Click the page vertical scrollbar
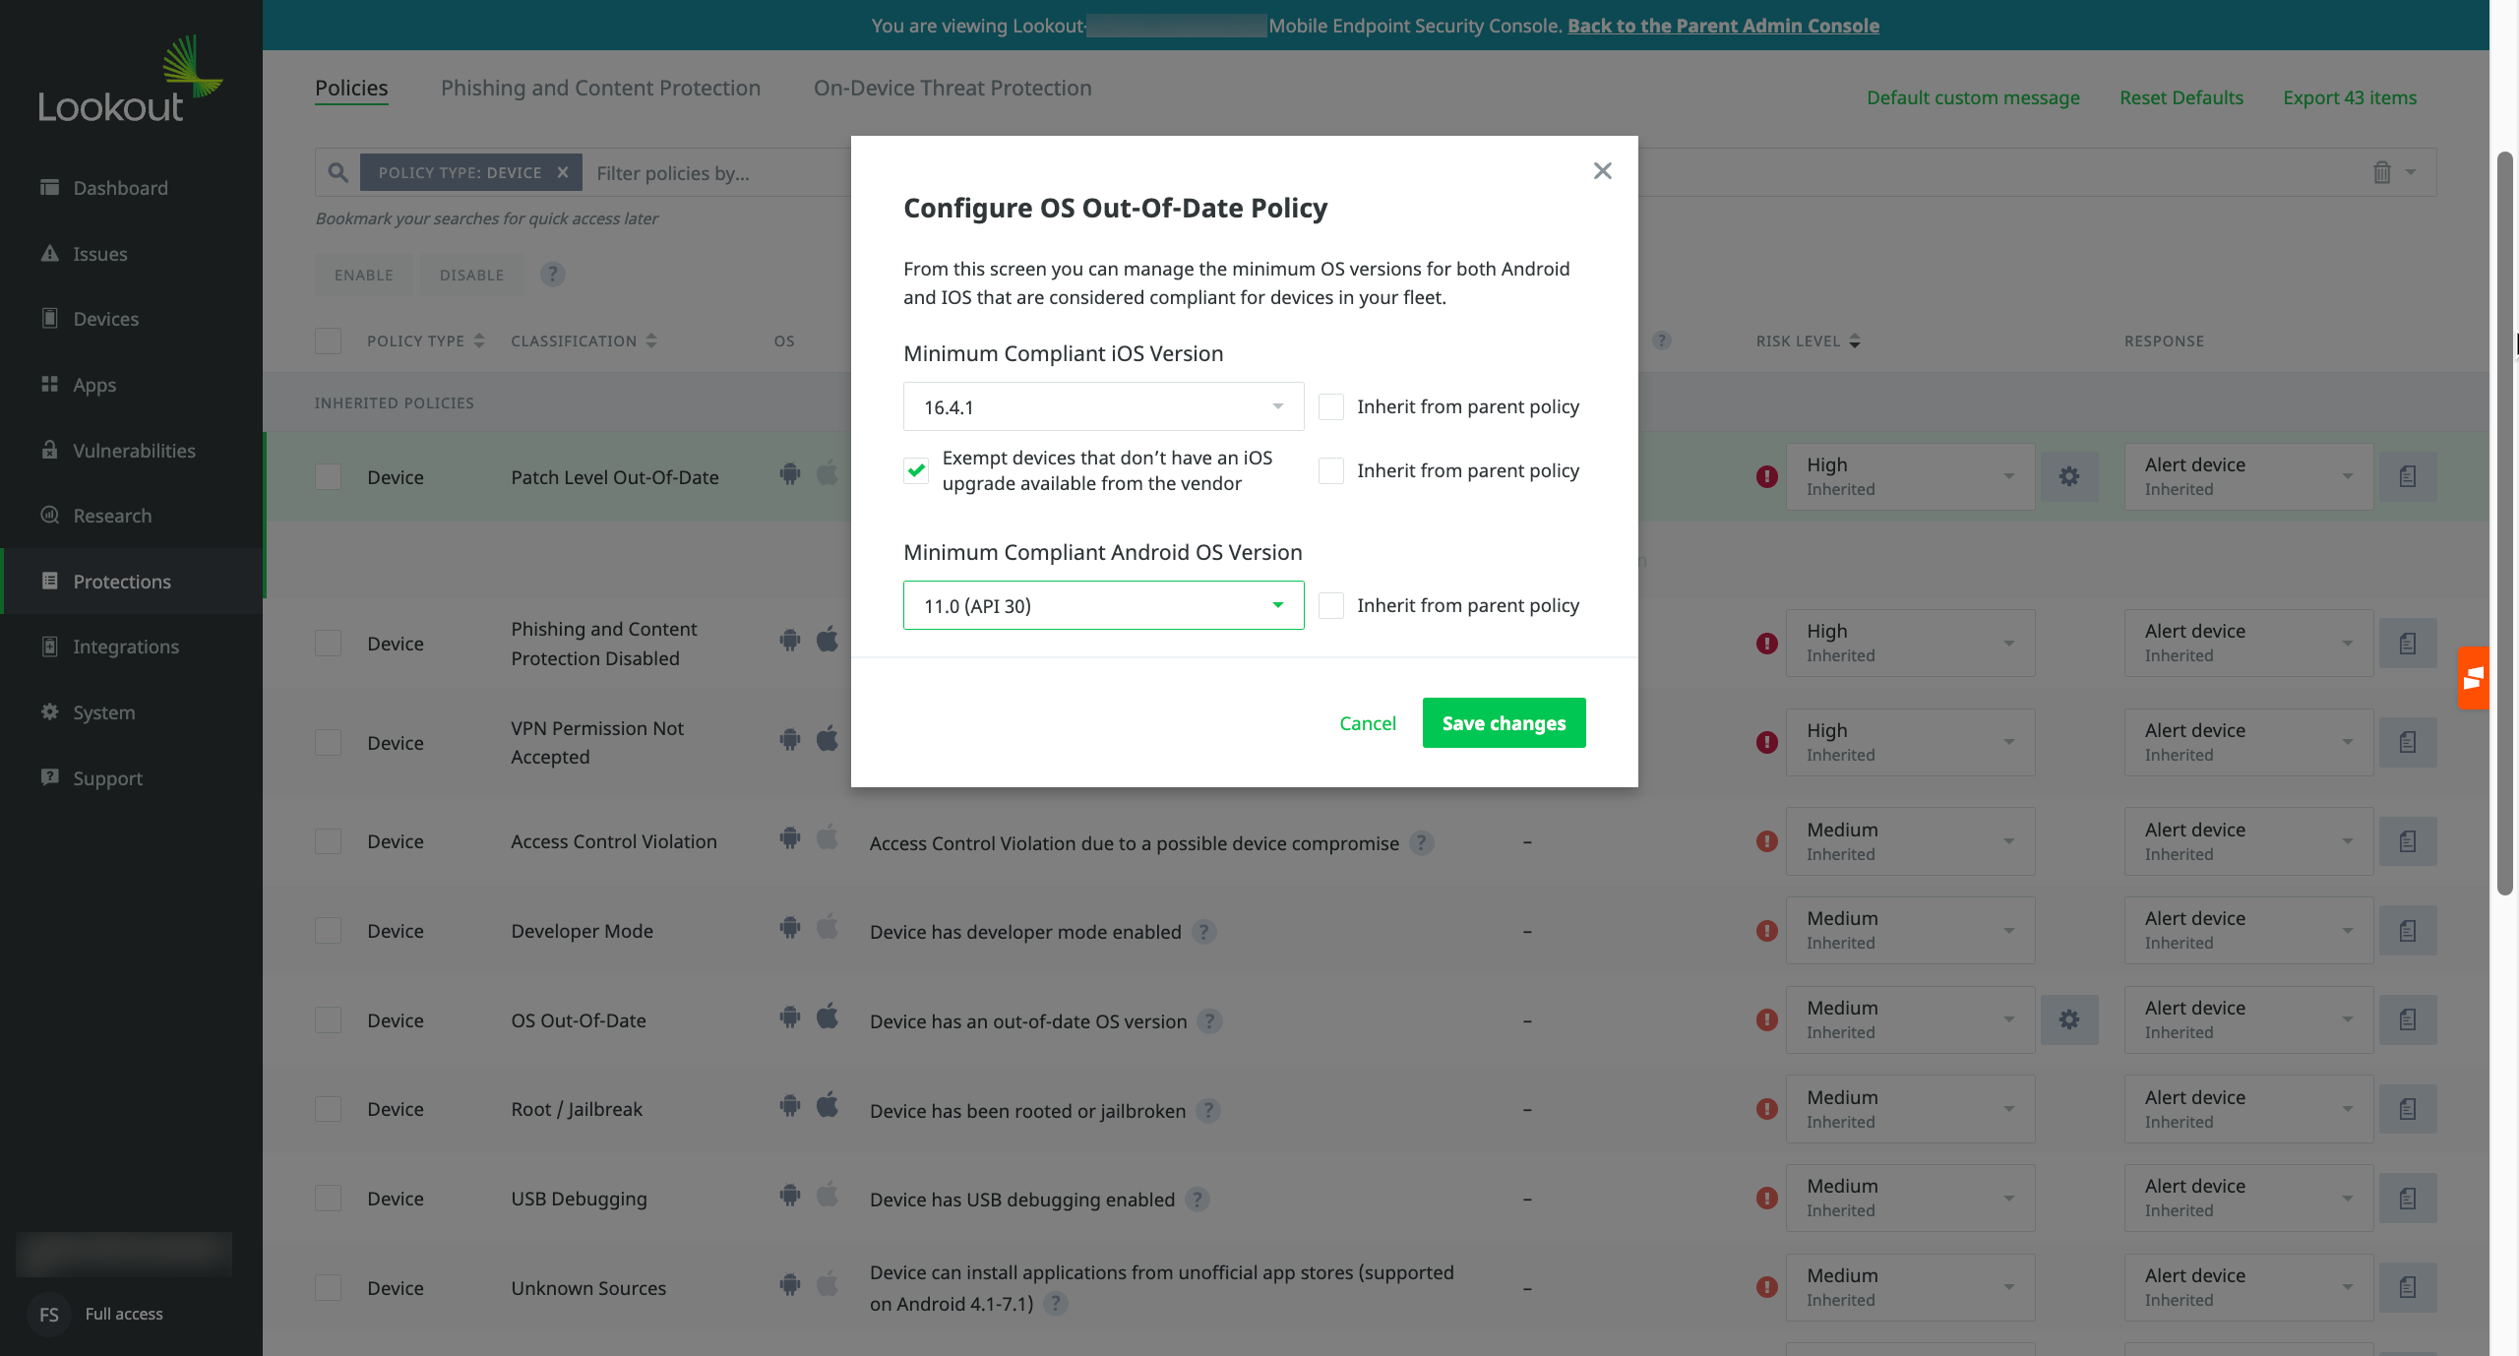This screenshot has height=1356, width=2519. [2504, 522]
